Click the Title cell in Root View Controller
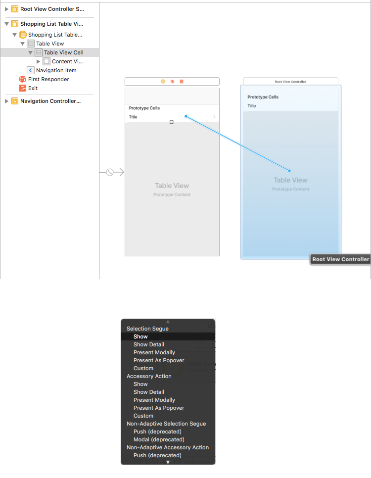 [x=290, y=106]
